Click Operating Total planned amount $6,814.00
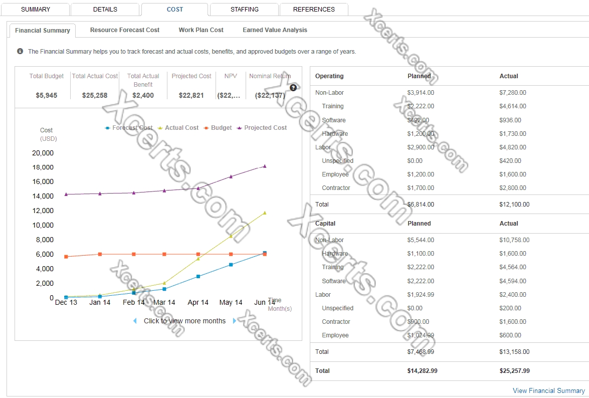 pos(421,204)
